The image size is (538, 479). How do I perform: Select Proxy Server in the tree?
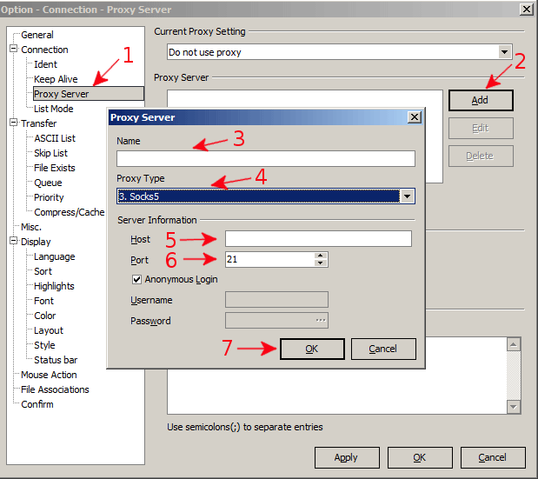pyautogui.click(x=88, y=94)
